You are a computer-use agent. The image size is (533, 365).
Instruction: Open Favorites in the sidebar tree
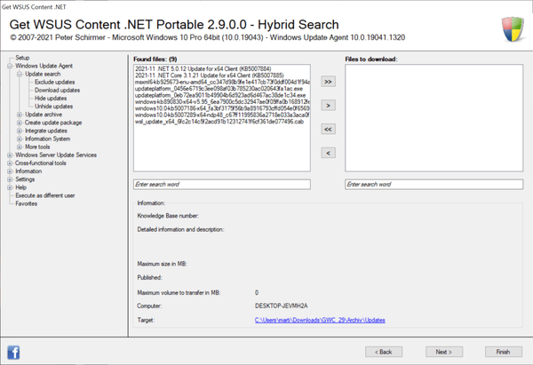[26, 203]
